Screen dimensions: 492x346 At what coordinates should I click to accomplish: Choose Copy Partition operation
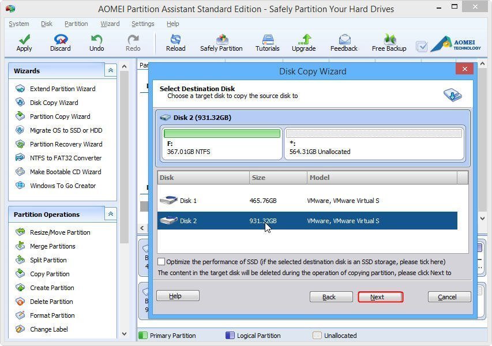(42, 273)
